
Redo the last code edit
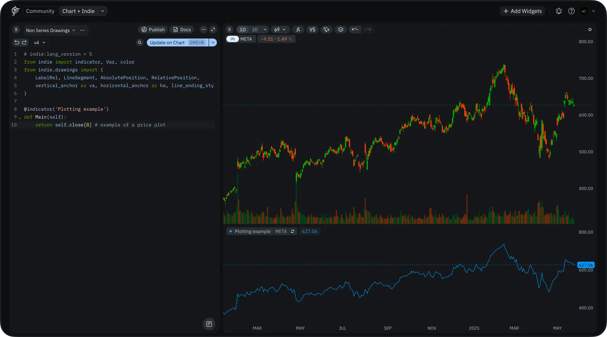24,42
